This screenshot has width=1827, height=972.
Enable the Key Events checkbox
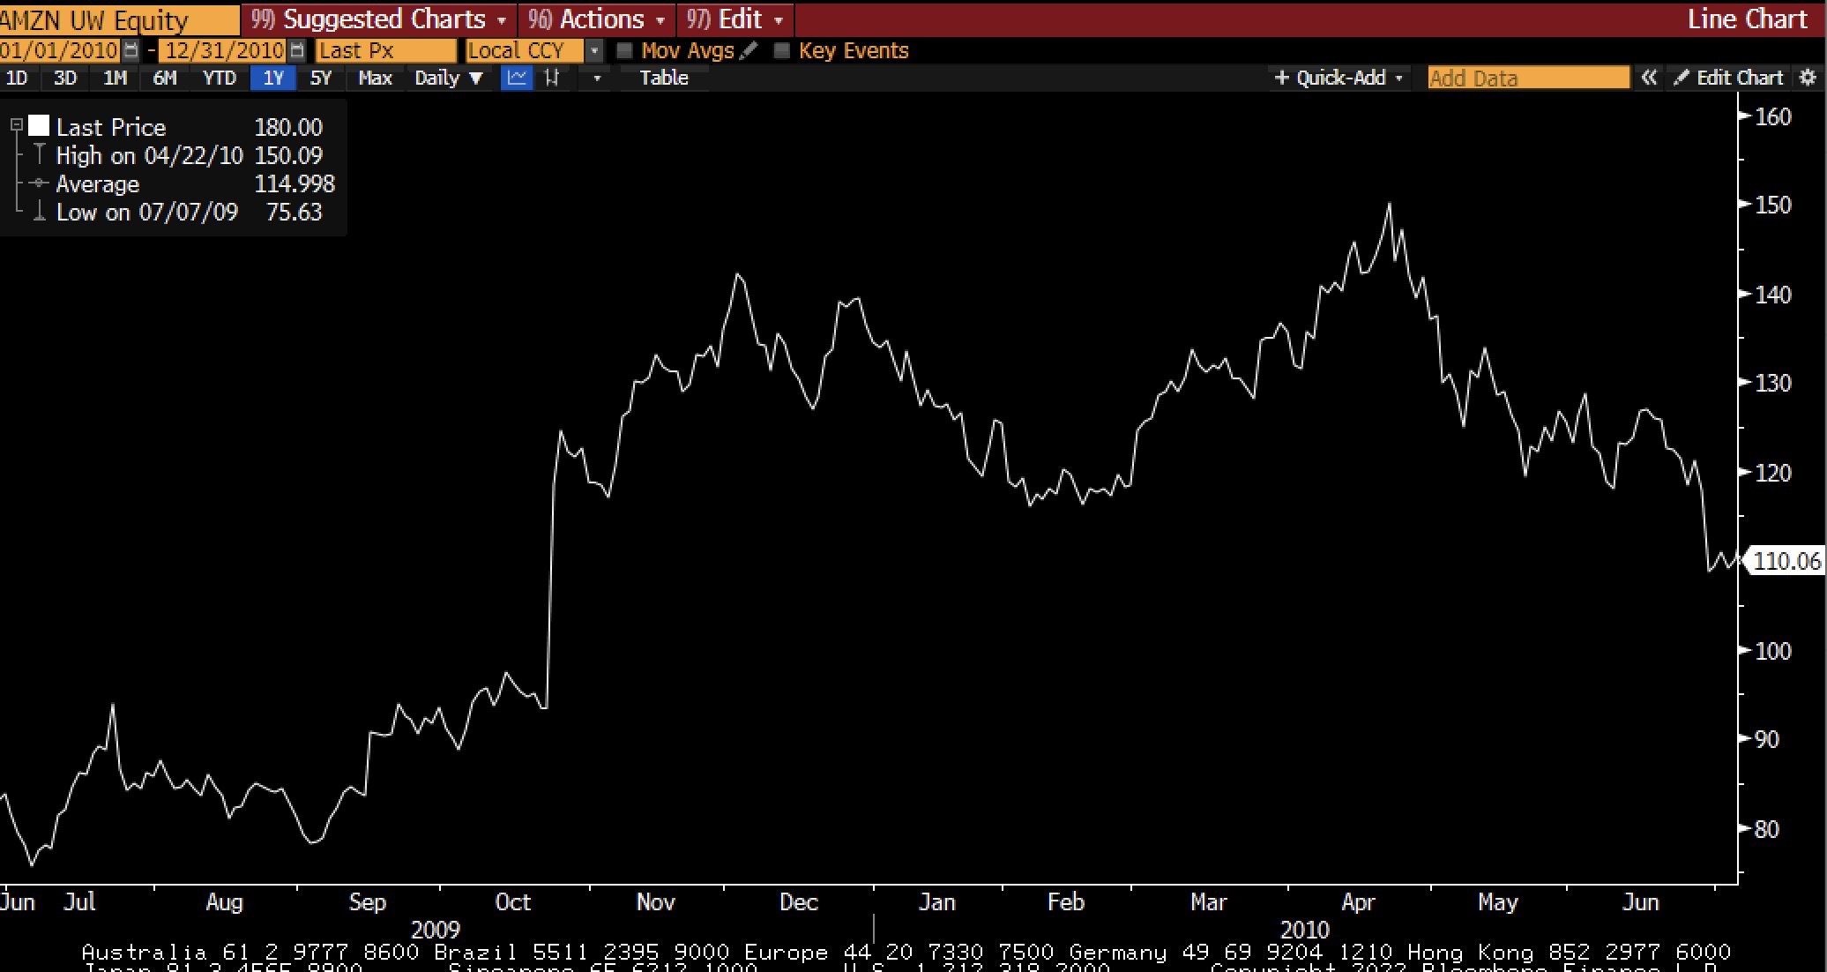click(x=781, y=50)
